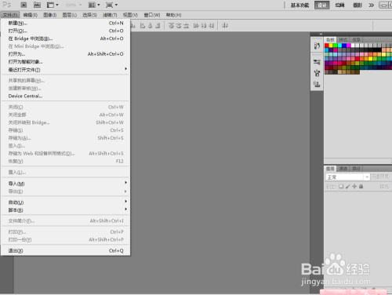Image resolution: width=392 pixels, height=295 pixels.
Task: Click the Distribute horizontal centers icon
Action: pos(204,26)
